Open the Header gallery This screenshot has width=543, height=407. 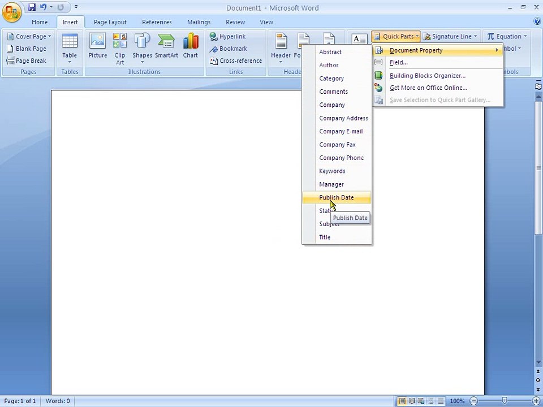click(x=281, y=49)
